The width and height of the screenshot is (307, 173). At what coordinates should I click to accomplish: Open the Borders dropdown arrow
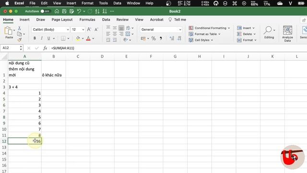(68, 38)
